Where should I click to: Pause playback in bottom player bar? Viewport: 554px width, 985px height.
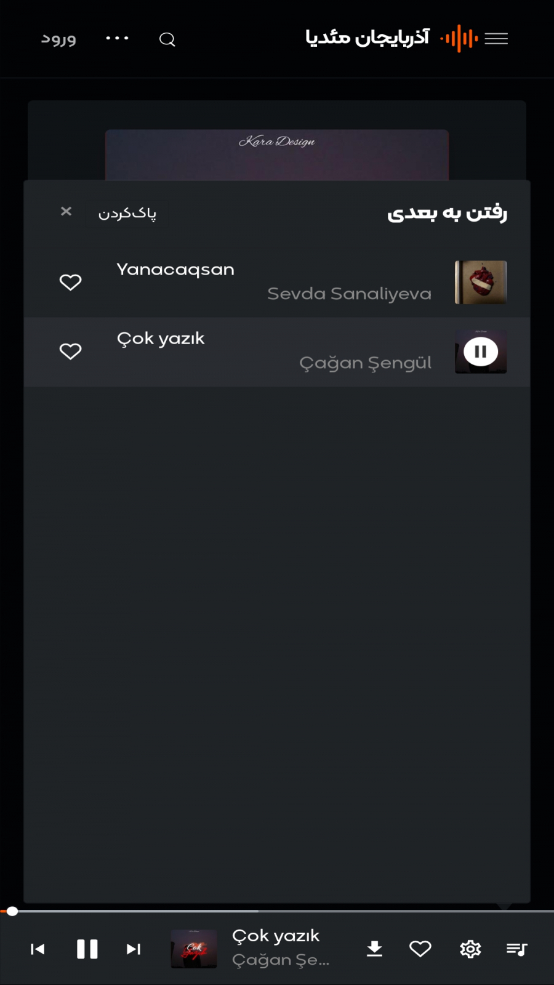(87, 949)
